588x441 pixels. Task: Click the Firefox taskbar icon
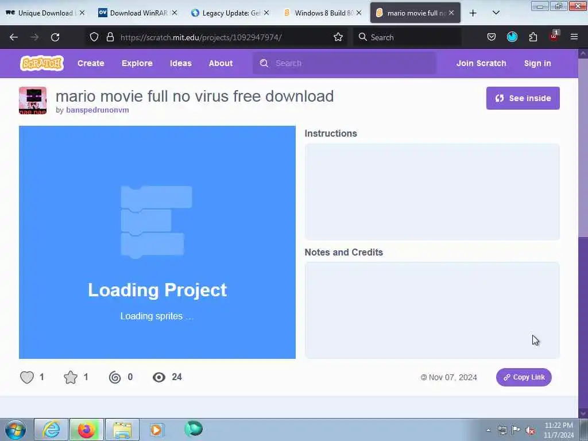86,430
